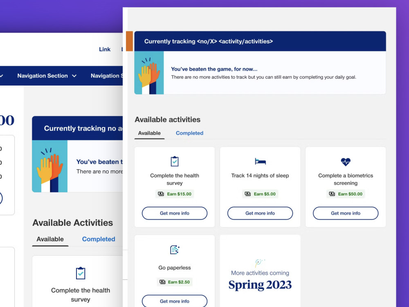409x307 pixels.
Task: Click the document icon on Go paperless card
Action: tap(175, 250)
